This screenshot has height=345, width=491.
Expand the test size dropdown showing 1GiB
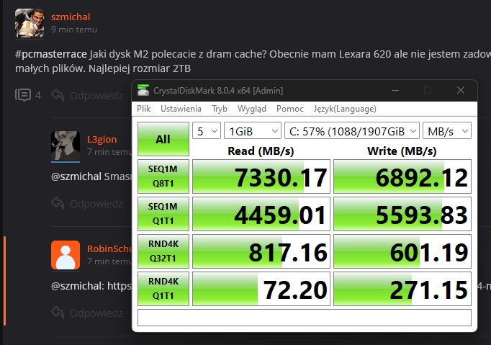[x=253, y=130]
